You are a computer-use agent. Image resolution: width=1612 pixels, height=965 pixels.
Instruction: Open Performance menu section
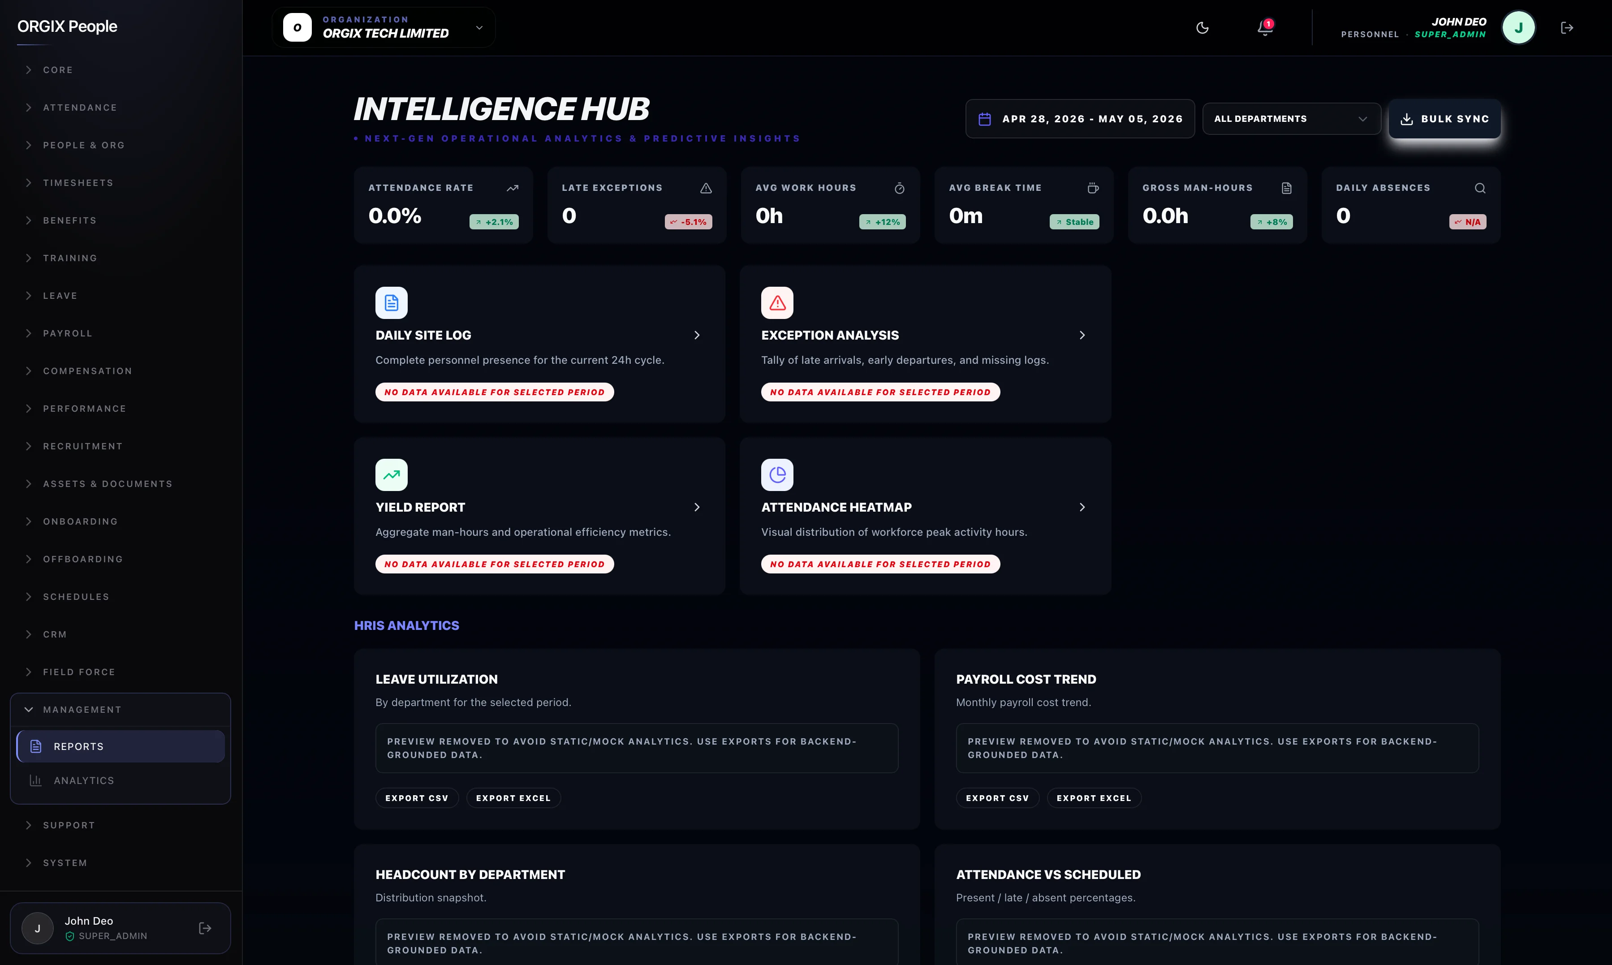click(x=121, y=409)
